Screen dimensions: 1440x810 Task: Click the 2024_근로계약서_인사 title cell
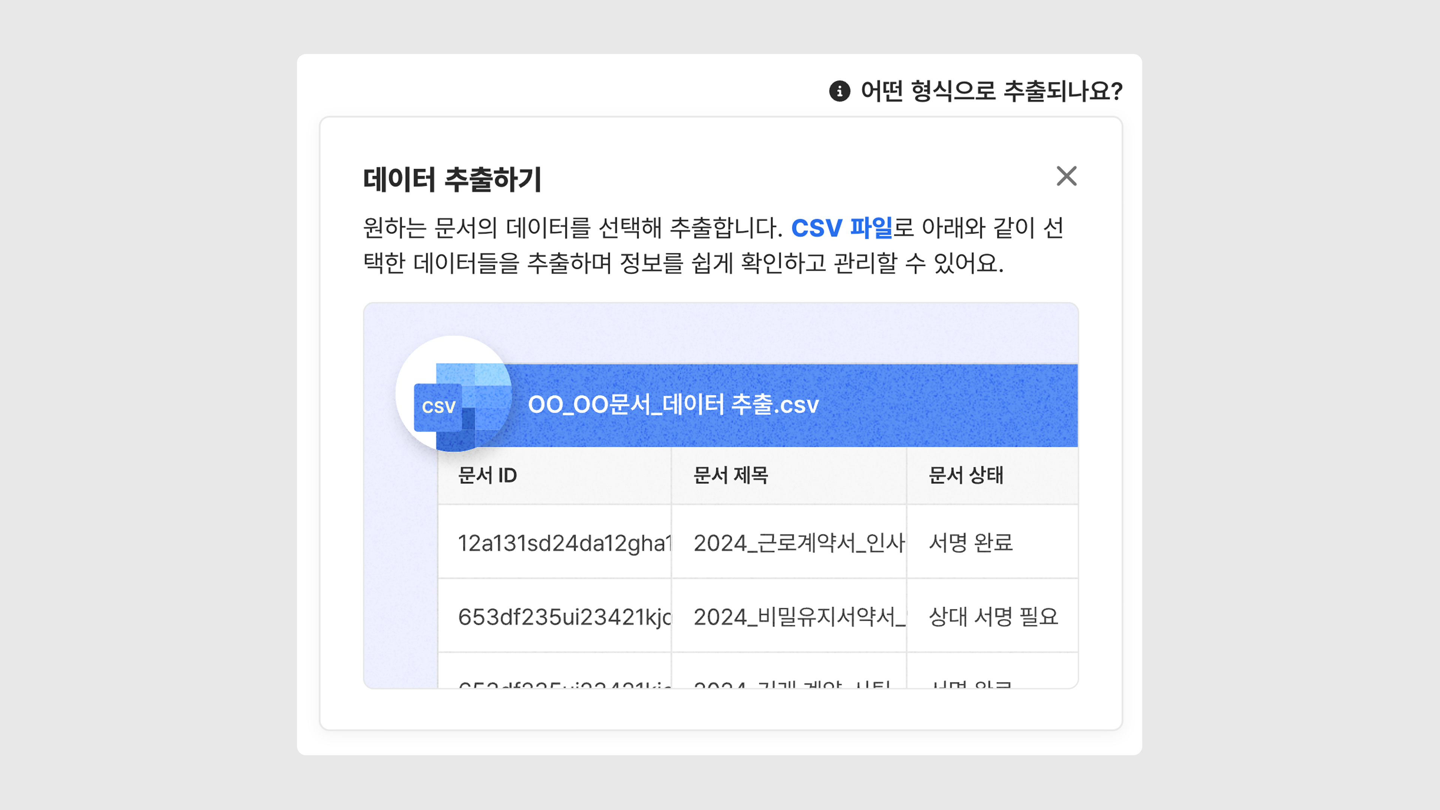(798, 543)
